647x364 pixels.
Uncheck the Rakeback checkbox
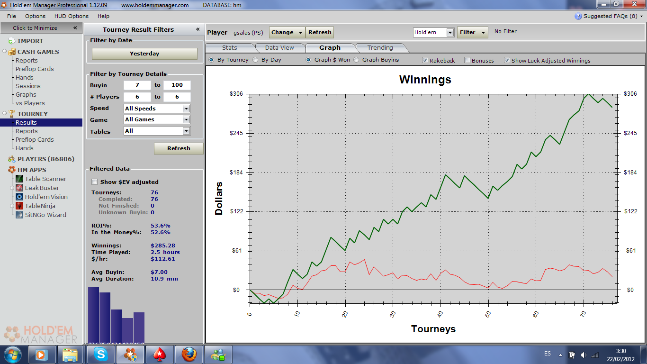pyautogui.click(x=425, y=60)
